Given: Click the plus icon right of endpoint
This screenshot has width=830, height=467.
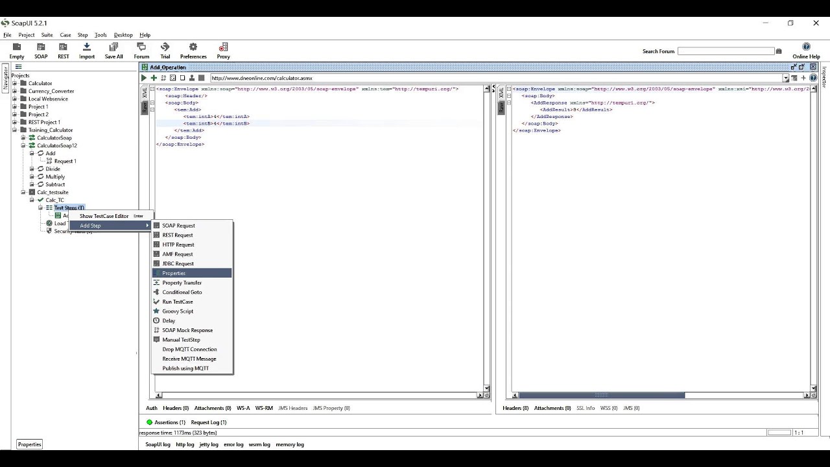Looking at the screenshot, I should click(x=803, y=78).
